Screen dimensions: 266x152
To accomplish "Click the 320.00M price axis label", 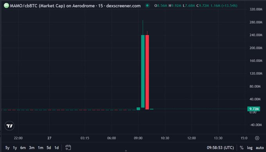I will pos(256,9).
